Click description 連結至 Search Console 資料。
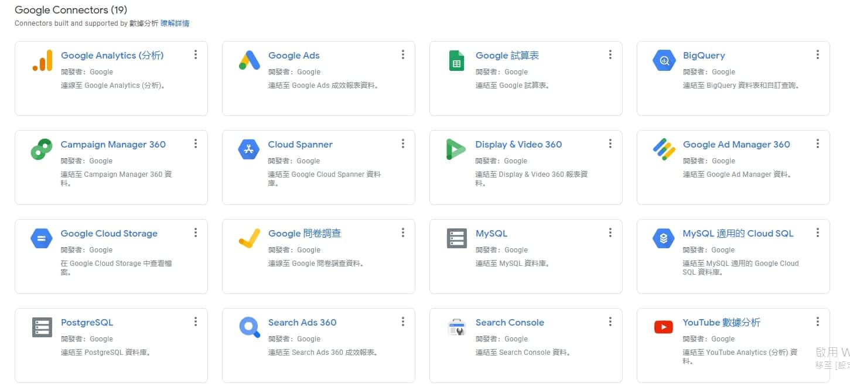 [x=523, y=353]
